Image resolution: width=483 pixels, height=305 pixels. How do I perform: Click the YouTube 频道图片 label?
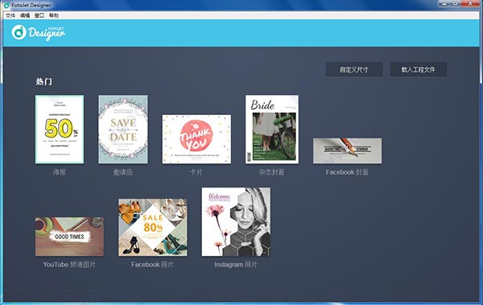pos(69,264)
